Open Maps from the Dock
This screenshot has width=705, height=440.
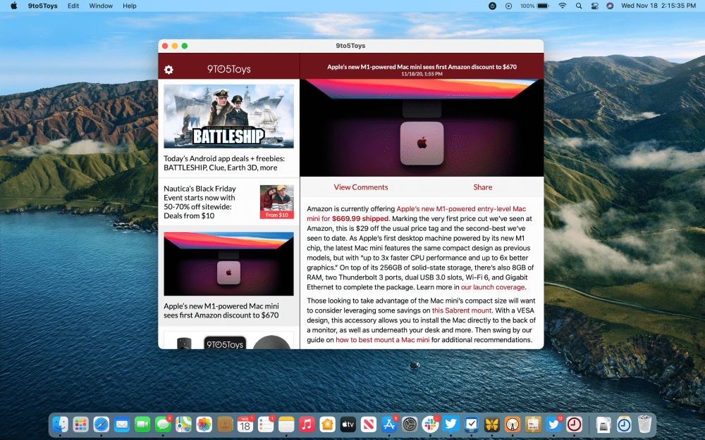183,424
